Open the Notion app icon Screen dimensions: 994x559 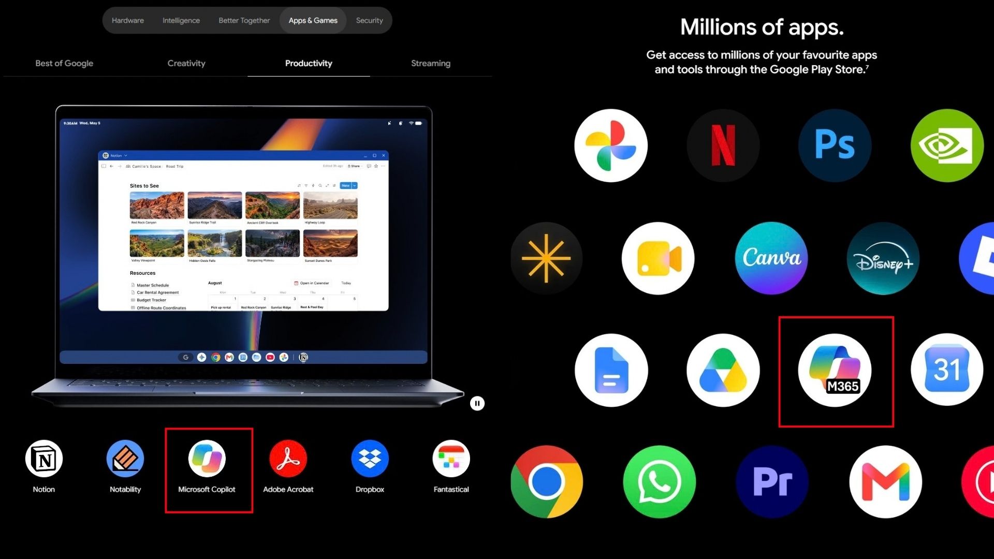tap(44, 459)
